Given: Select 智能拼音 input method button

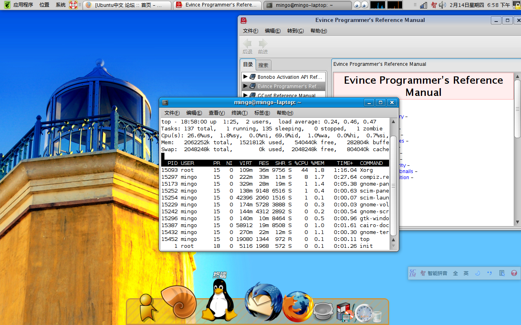Looking at the screenshot, I should click(x=434, y=273).
